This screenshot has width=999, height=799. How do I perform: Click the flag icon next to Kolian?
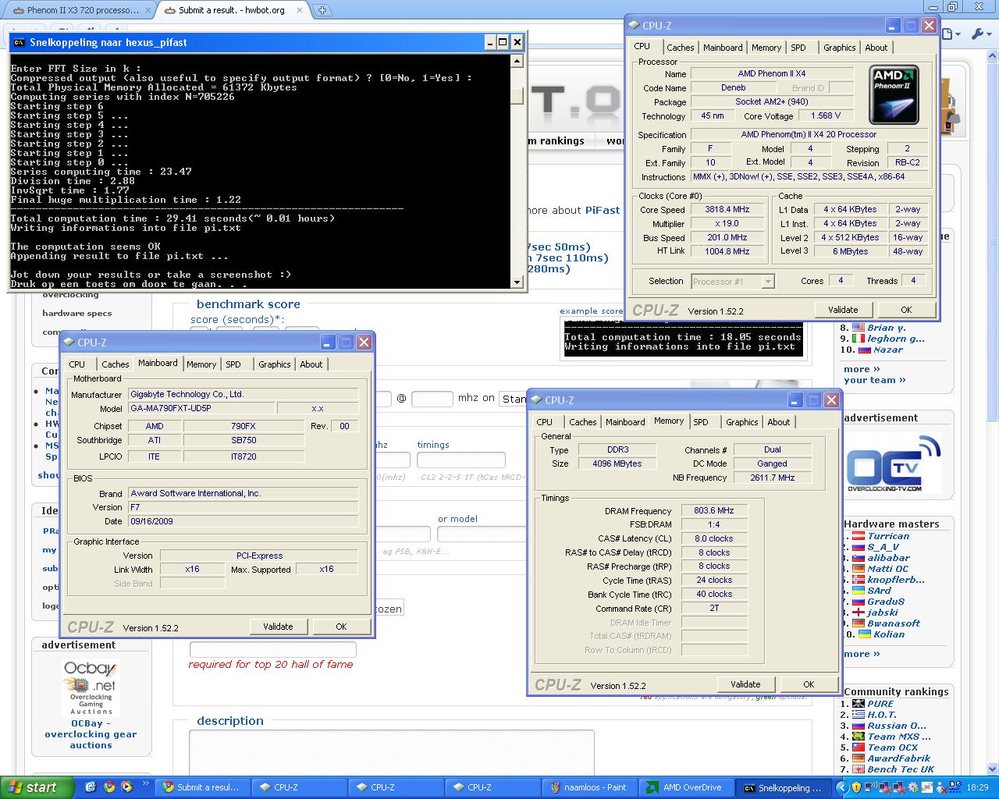[865, 634]
